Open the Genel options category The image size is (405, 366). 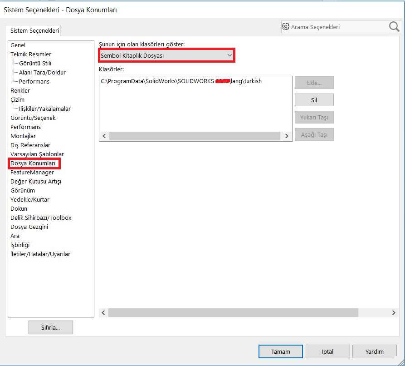click(18, 45)
